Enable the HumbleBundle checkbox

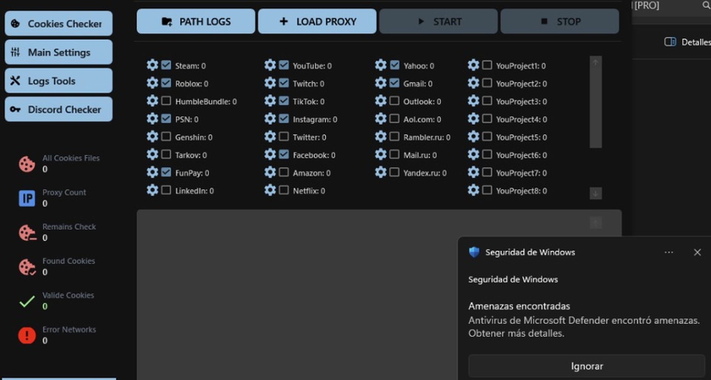coord(166,101)
